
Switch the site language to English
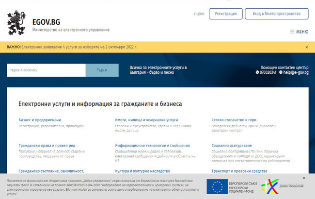tap(199, 14)
